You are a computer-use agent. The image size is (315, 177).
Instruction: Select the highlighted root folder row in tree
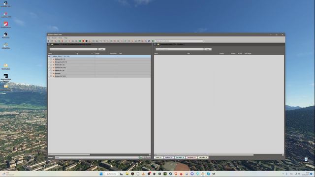click(x=99, y=57)
